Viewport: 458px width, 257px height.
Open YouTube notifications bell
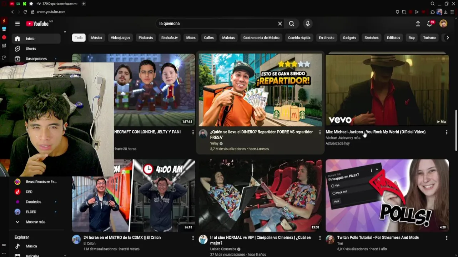[430, 24]
